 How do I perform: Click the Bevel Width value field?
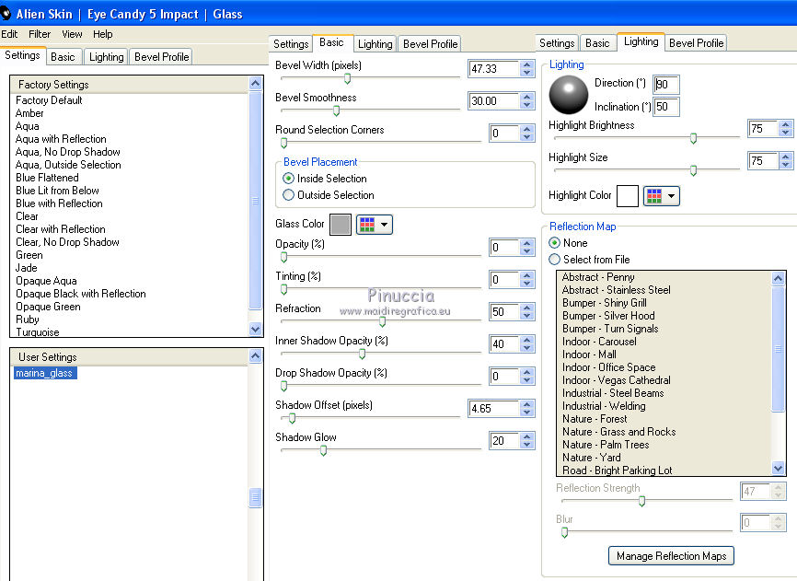click(493, 69)
